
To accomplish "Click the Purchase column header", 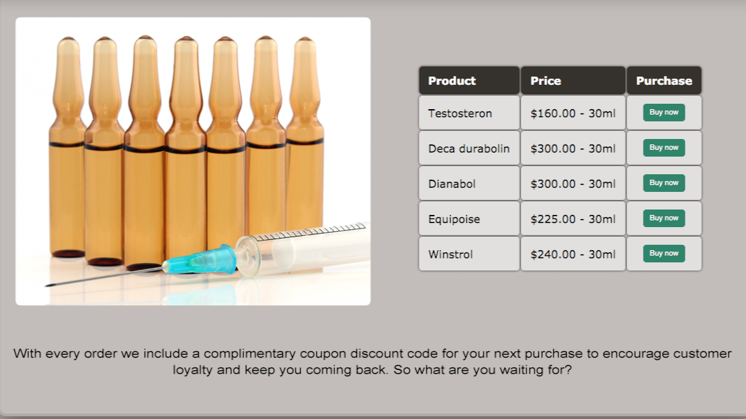I will pyautogui.click(x=663, y=81).
